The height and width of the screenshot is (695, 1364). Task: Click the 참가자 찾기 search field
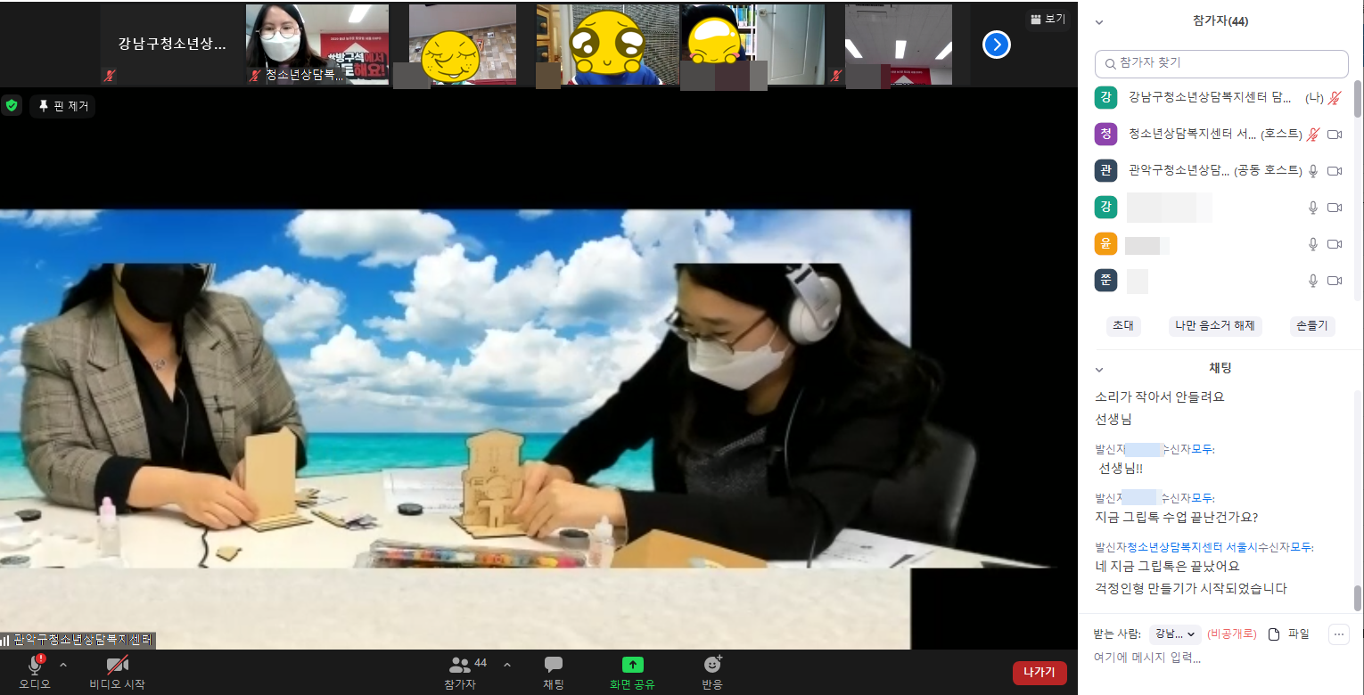pyautogui.click(x=1221, y=64)
